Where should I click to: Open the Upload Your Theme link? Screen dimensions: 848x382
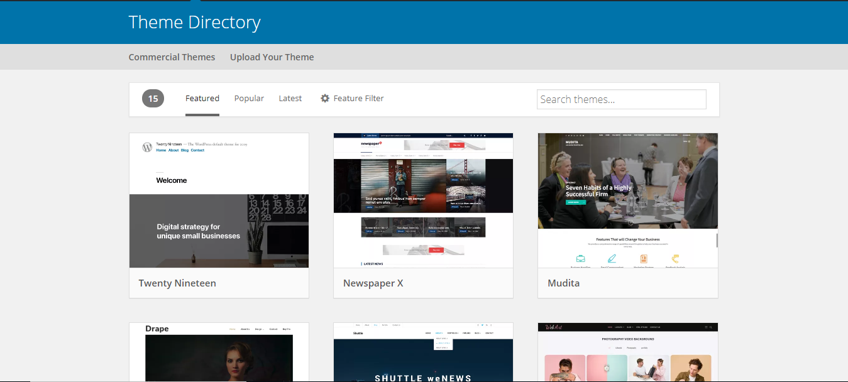tap(272, 57)
